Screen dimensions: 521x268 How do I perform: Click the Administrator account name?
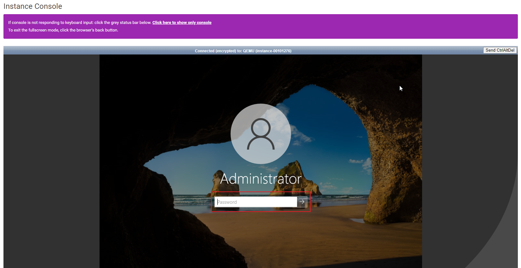click(261, 179)
